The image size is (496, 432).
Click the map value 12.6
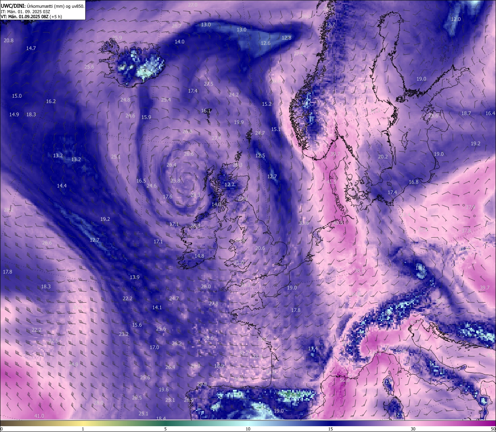pos(265,43)
